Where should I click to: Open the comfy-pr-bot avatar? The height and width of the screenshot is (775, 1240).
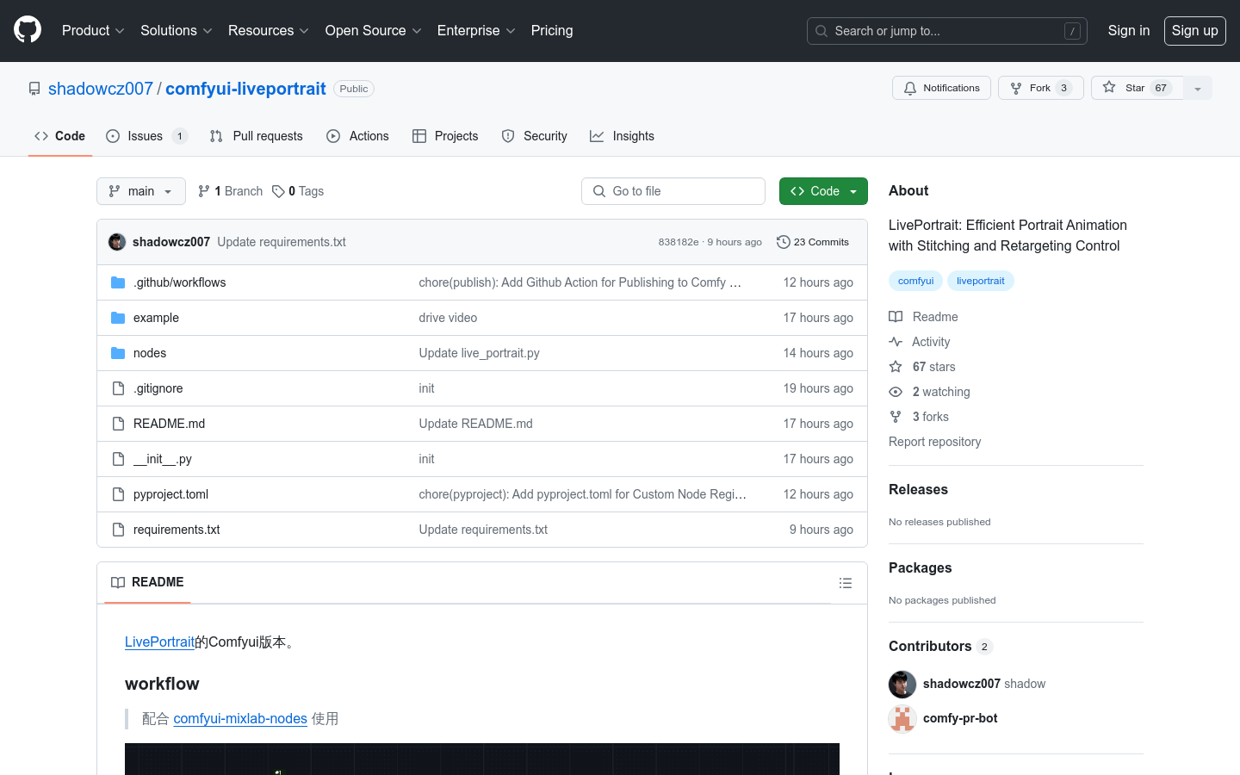[x=902, y=718]
